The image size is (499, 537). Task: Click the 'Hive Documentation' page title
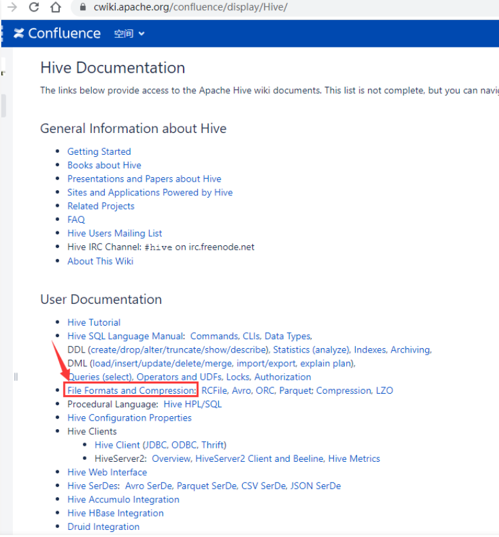pos(112,68)
